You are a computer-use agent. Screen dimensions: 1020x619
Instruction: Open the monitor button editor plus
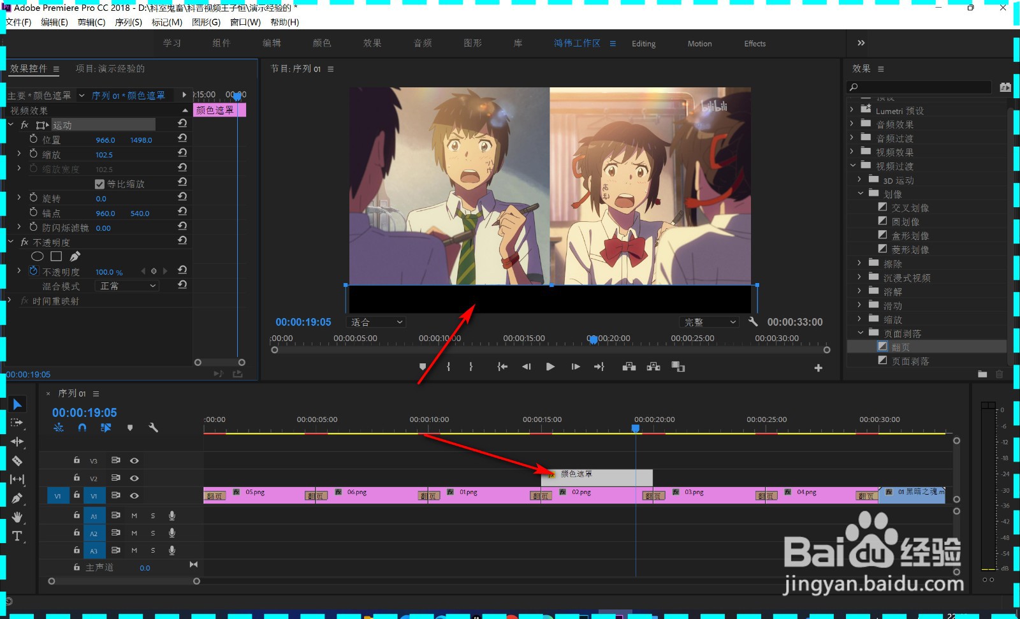coord(819,368)
